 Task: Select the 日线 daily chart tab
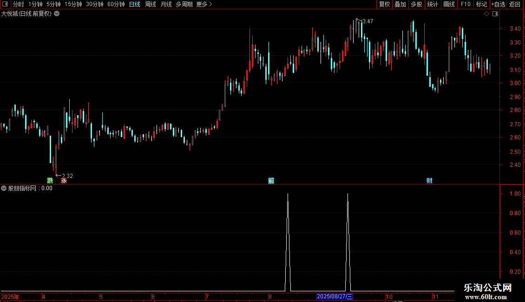pyautogui.click(x=135, y=4)
